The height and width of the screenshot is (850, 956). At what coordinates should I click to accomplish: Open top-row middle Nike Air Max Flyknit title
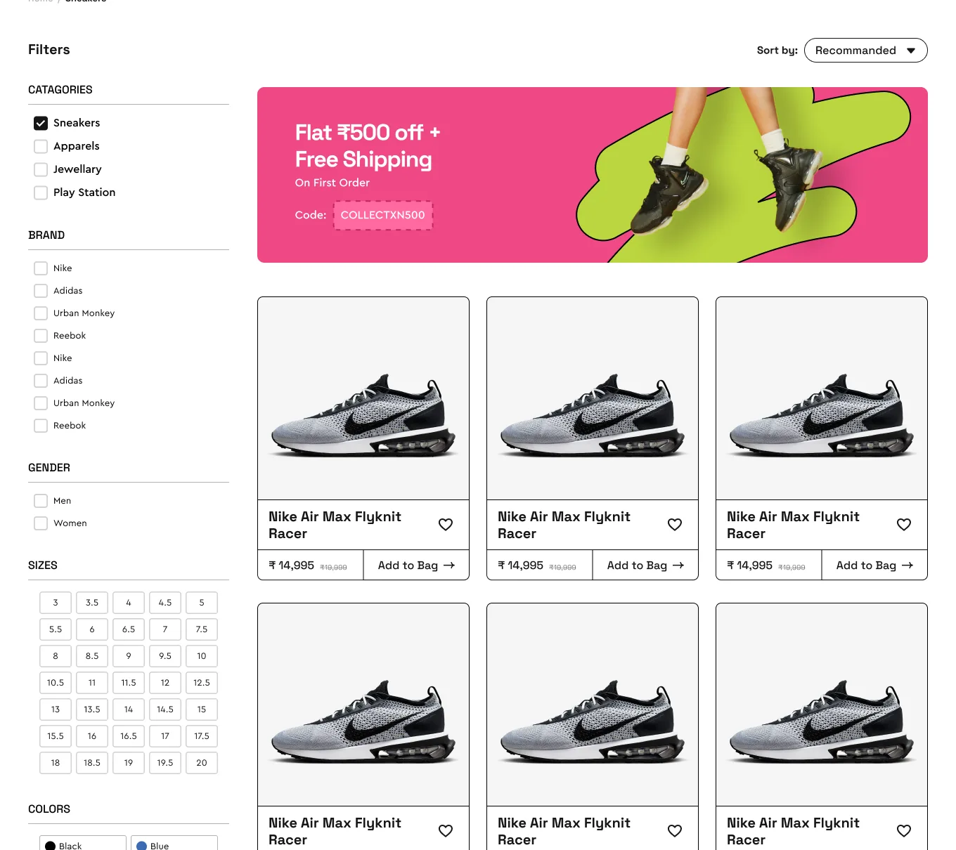564,525
